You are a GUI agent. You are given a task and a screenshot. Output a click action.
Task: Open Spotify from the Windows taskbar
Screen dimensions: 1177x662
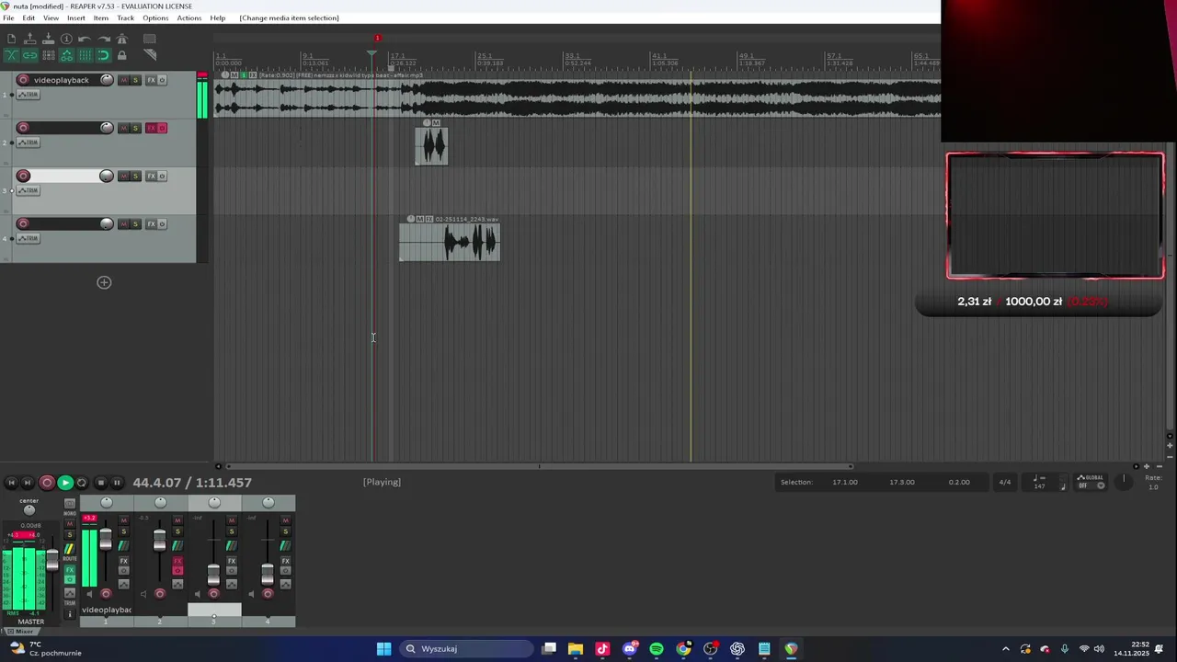point(657,649)
